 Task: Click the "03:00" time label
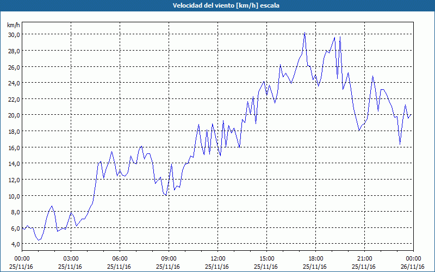(71, 259)
